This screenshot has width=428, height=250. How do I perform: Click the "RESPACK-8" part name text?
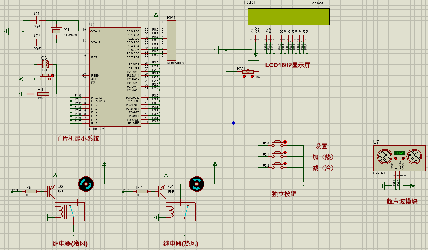175,63
